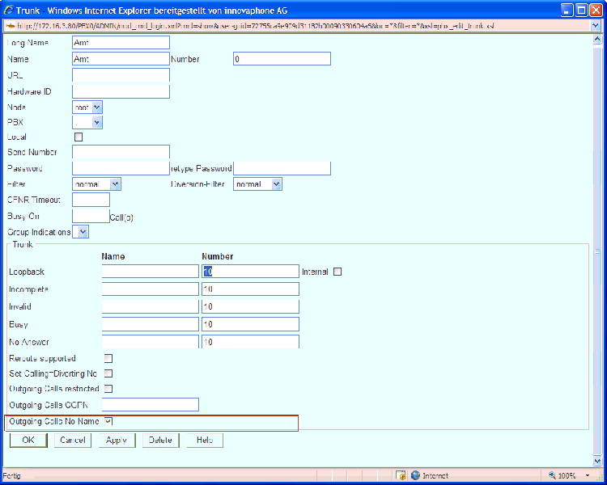Click the Busy Name input field

[151, 324]
